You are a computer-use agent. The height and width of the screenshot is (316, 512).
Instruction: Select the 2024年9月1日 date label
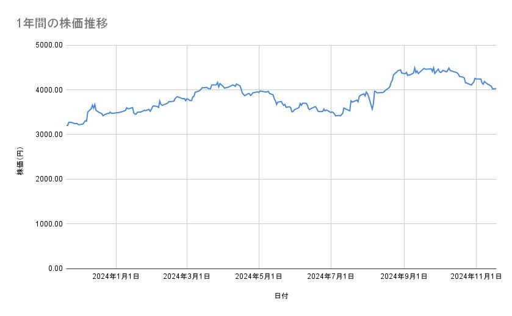coord(404,276)
